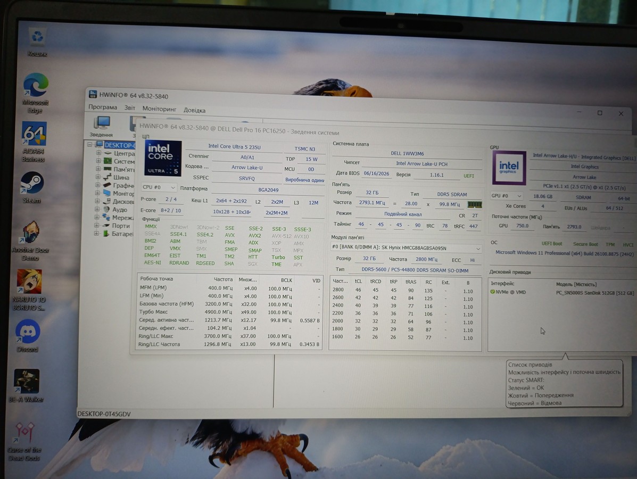
Task: Open the AIDA64 Business desktop shortcut
Action: coord(34,142)
